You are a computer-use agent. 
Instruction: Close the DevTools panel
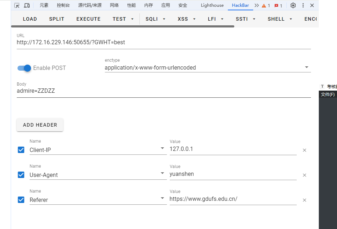click(x=312, y=5)
